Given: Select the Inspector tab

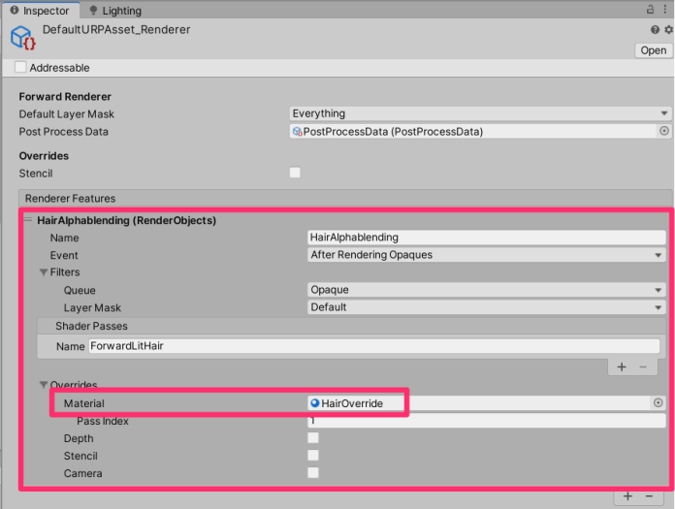Looking at the screenshot, I should (x=39, y=11).
